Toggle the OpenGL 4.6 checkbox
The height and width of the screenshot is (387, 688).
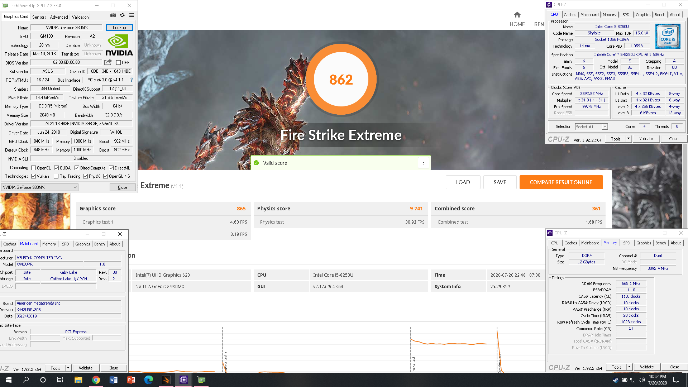tap(105, 176)
